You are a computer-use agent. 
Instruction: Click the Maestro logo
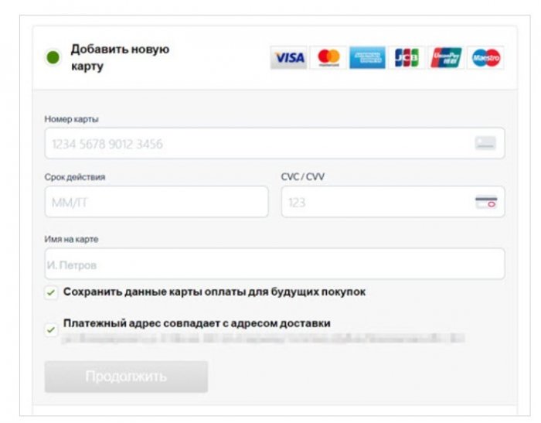pos(486,58)
